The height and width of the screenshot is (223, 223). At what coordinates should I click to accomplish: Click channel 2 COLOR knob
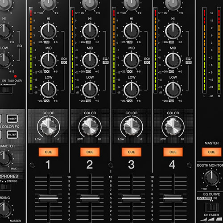pyautogui.click(x=90, y=127)
